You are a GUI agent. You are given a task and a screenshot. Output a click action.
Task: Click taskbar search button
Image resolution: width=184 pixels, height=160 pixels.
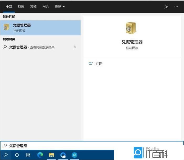[6, 155]
